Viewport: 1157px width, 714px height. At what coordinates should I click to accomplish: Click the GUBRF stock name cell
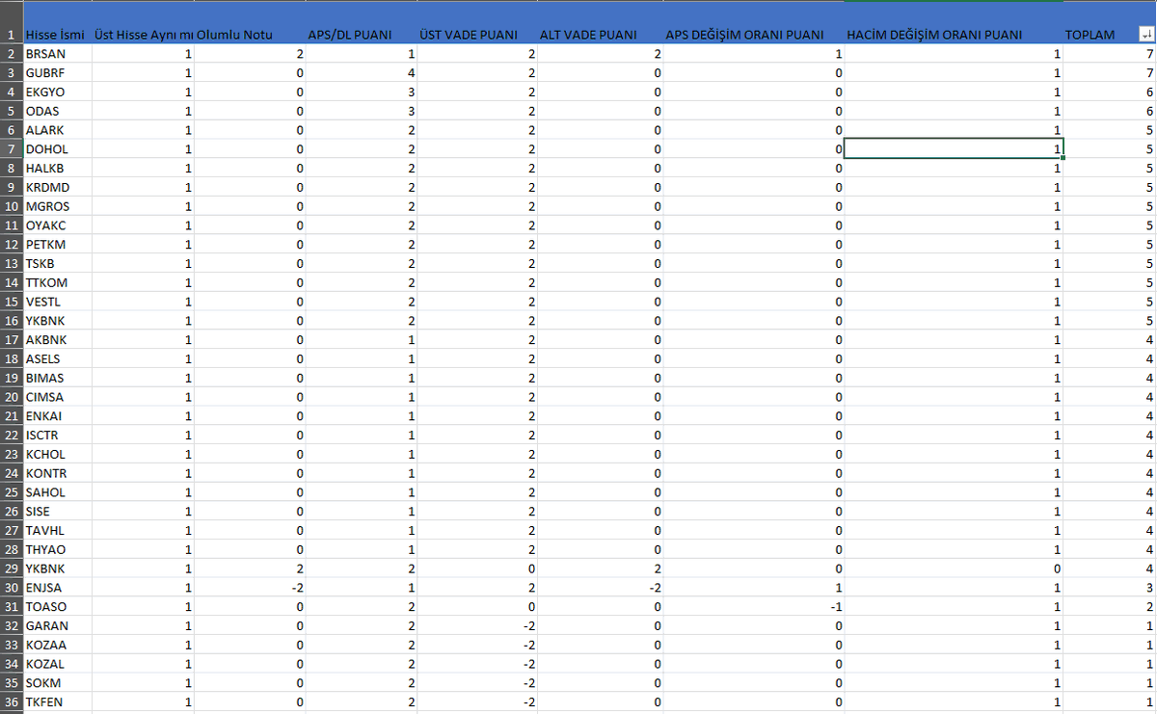[x=56, y=72]
